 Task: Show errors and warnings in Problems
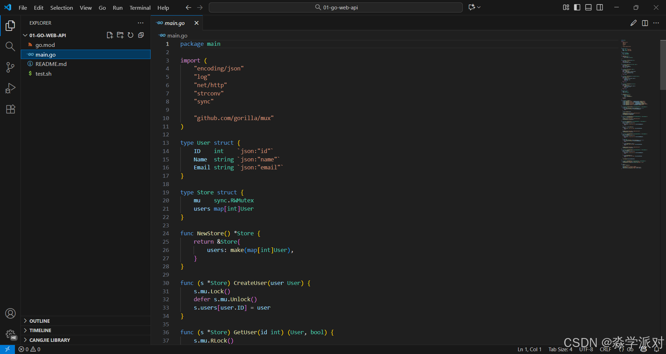[29, 349]
